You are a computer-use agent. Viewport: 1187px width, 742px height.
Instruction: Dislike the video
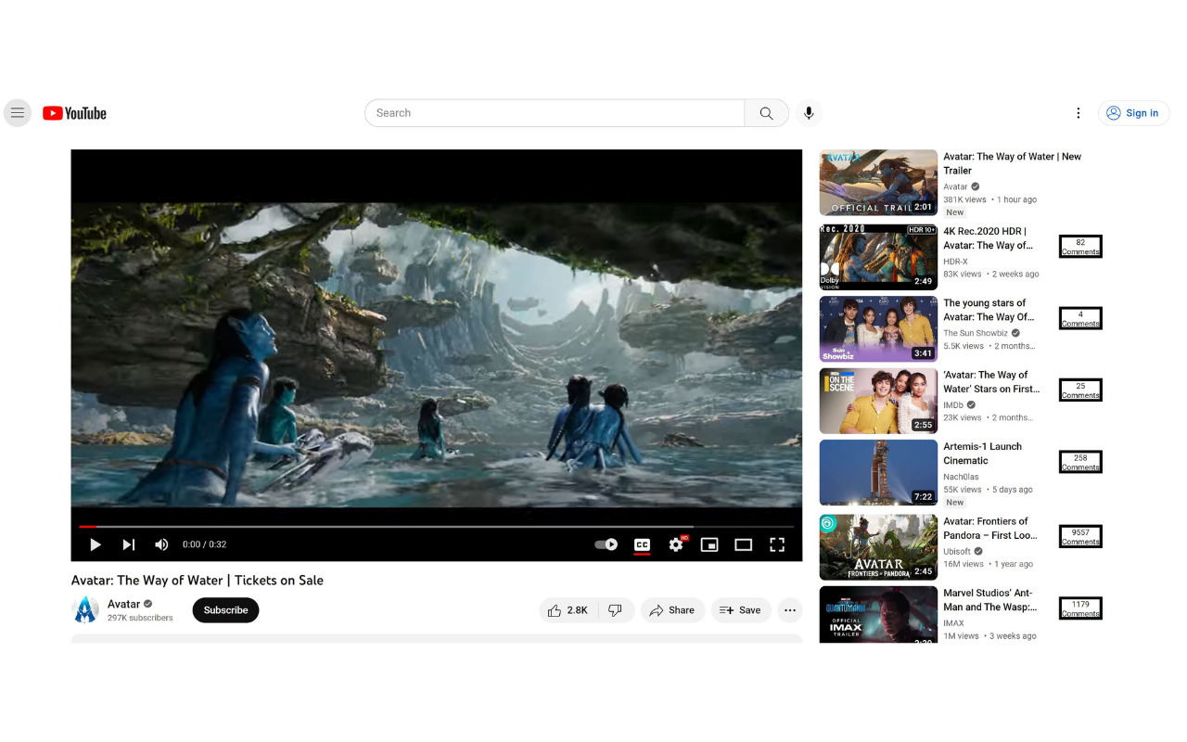pyautogui.click(x=615, y=610)
